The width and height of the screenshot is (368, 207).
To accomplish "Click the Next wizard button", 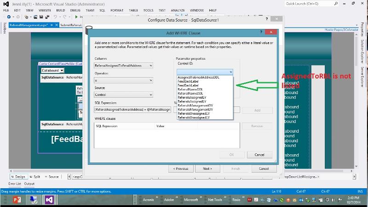I will pos(207,168).
